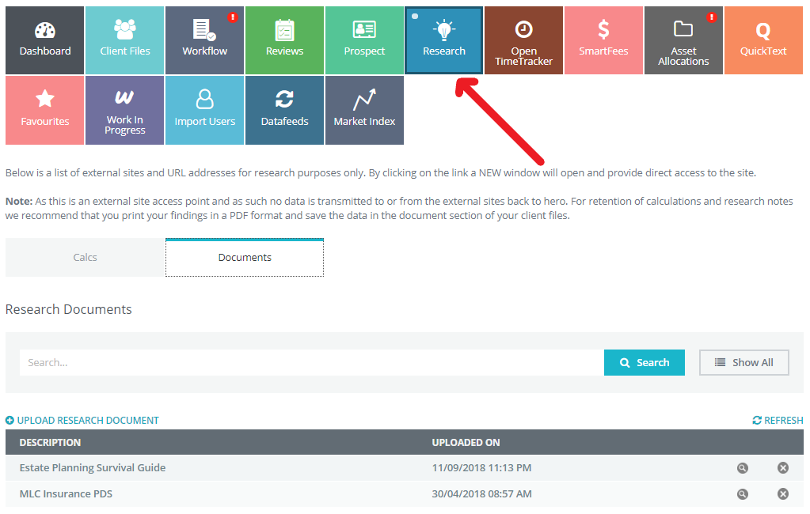Open the Market Index chart tile
Screen dimensions: 810x514
click(x=364, y=110)
